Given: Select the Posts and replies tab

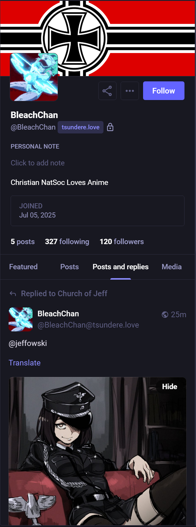Looking at the screenshot, I should [x=121, y=267].
